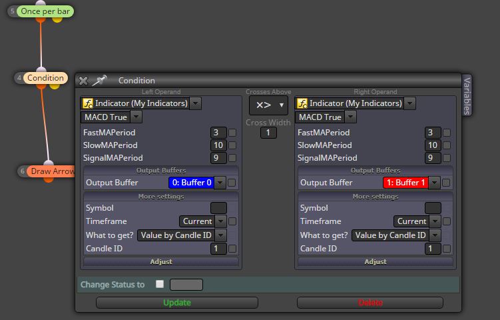This screenshot has width=500, height=320.
Task: Click input connector atop Condition node
Action: click(41, 70)
